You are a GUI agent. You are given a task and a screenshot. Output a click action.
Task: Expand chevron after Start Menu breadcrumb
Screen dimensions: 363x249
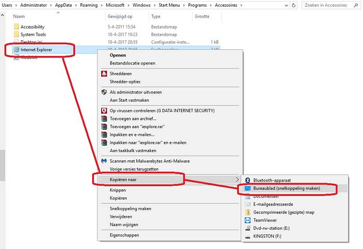click(184, 5)
